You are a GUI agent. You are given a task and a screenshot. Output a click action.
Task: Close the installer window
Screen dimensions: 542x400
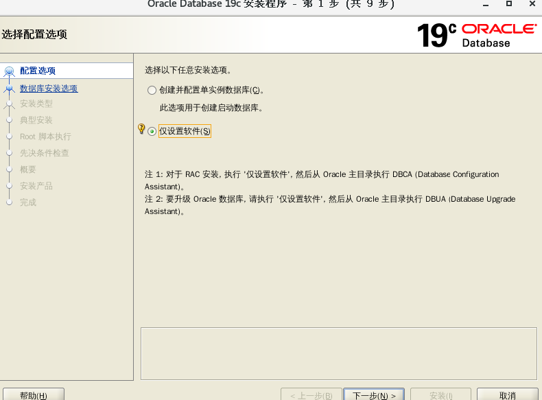pyautogui.click(x=532, y=3)
